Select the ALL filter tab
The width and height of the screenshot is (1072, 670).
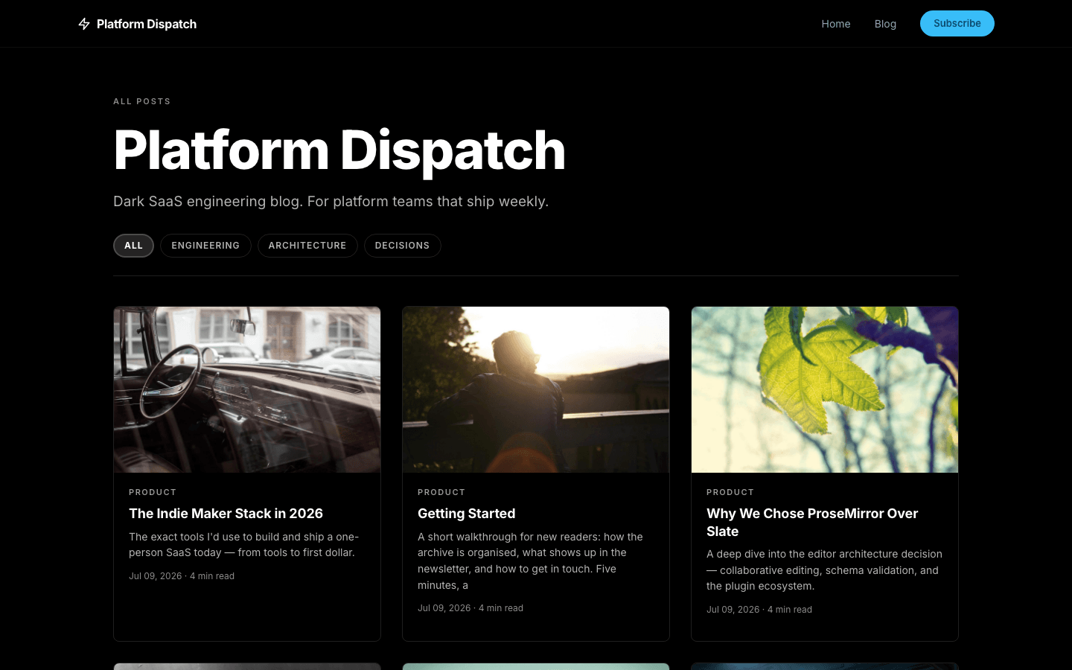pos(133,246)
